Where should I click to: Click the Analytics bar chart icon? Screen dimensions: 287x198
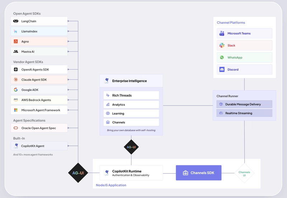point(108,105)
